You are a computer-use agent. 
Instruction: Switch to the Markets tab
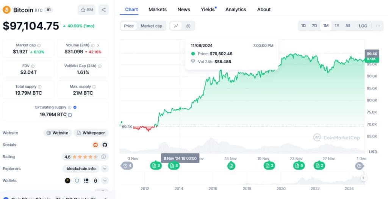tap(157, 9)
